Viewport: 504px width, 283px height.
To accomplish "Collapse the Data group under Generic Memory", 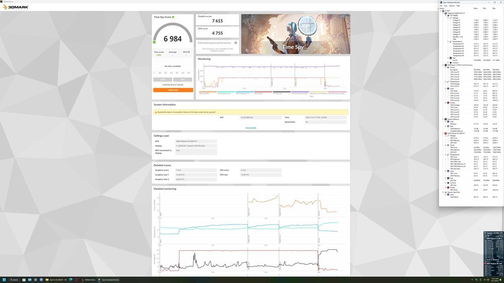I will 446,126.
